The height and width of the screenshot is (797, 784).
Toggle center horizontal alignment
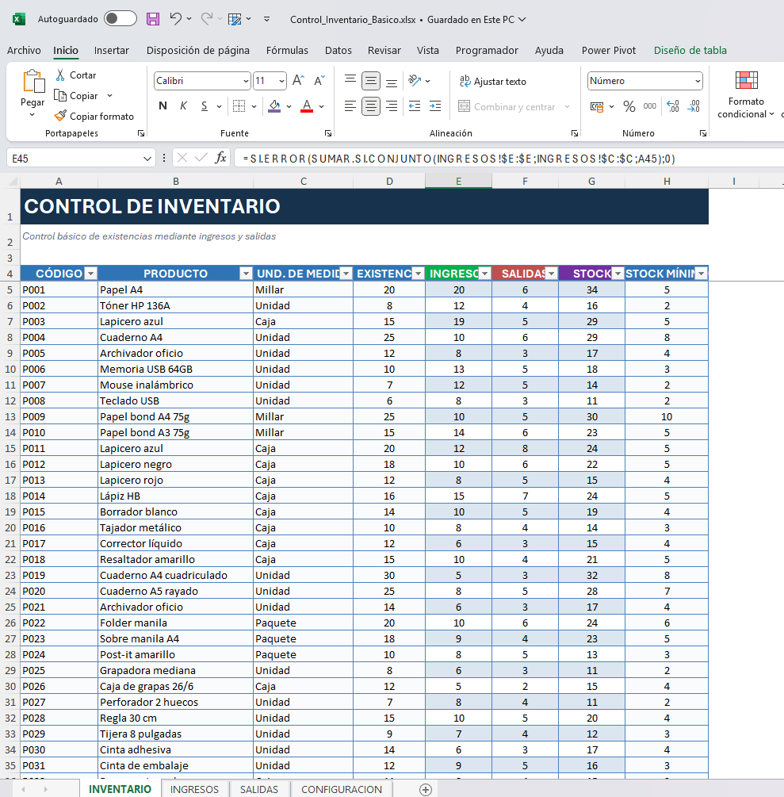point(371,106)
